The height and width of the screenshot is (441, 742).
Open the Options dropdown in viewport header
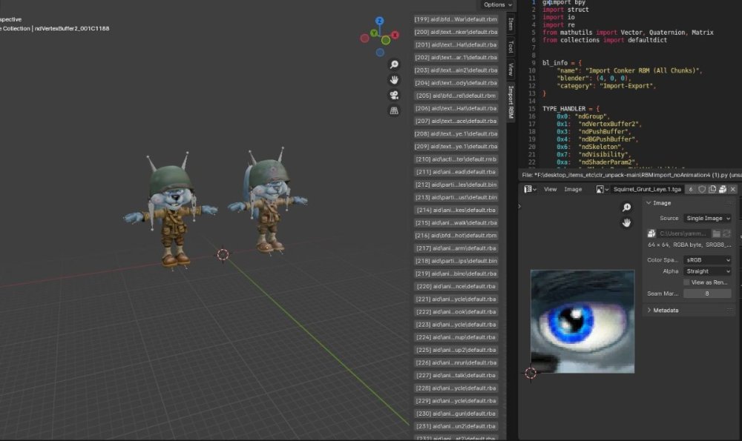coord(497,4)
